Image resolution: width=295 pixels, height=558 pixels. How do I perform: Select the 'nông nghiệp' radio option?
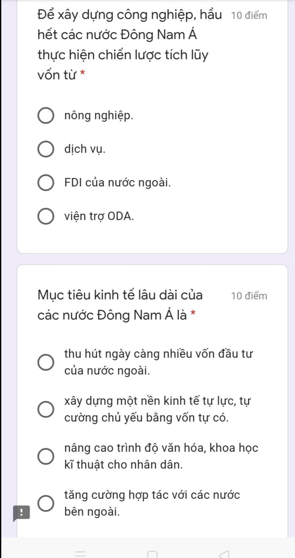pyautogui.click(x=46, y=116)
